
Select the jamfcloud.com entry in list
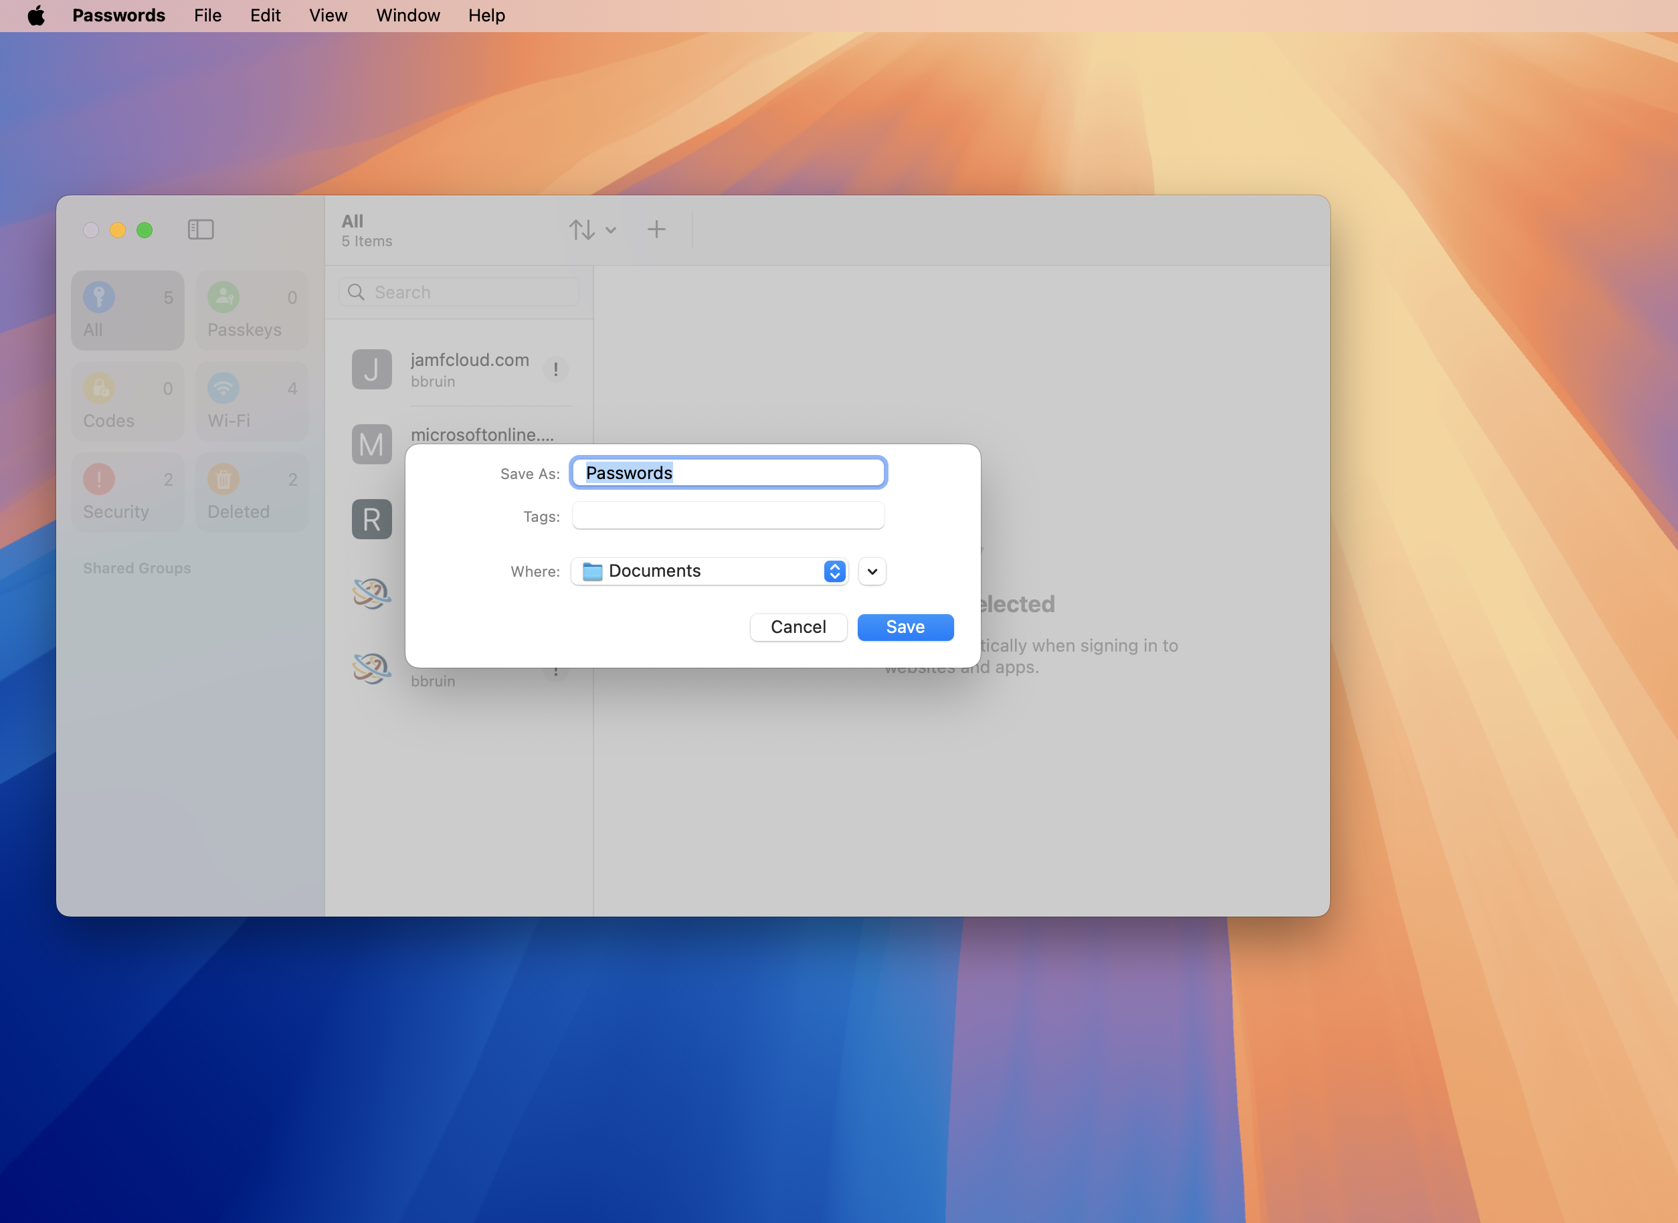coord(469,369)
